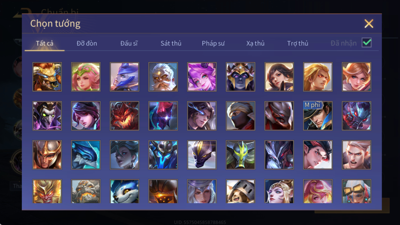Choose the white-haired shouting fighter hero

tap(356, 155)
